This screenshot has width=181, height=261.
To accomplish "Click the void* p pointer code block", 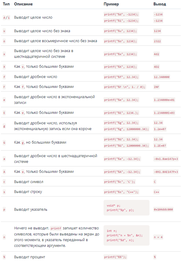I will 126,208.
